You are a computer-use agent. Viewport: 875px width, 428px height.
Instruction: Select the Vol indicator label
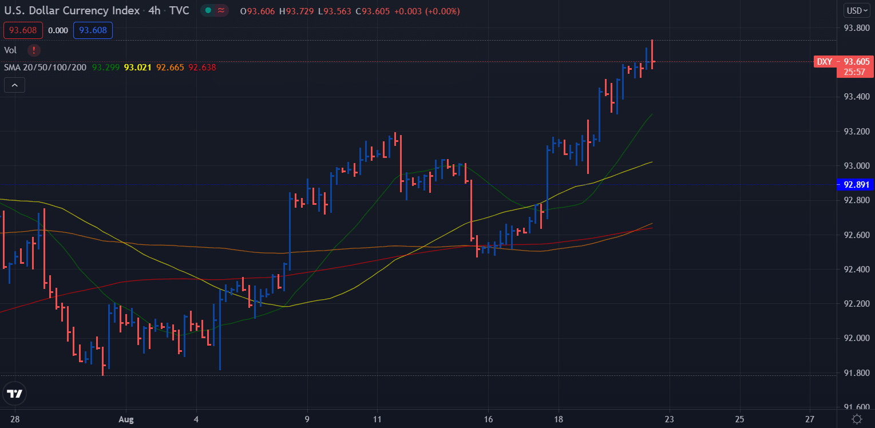(10, 50)
